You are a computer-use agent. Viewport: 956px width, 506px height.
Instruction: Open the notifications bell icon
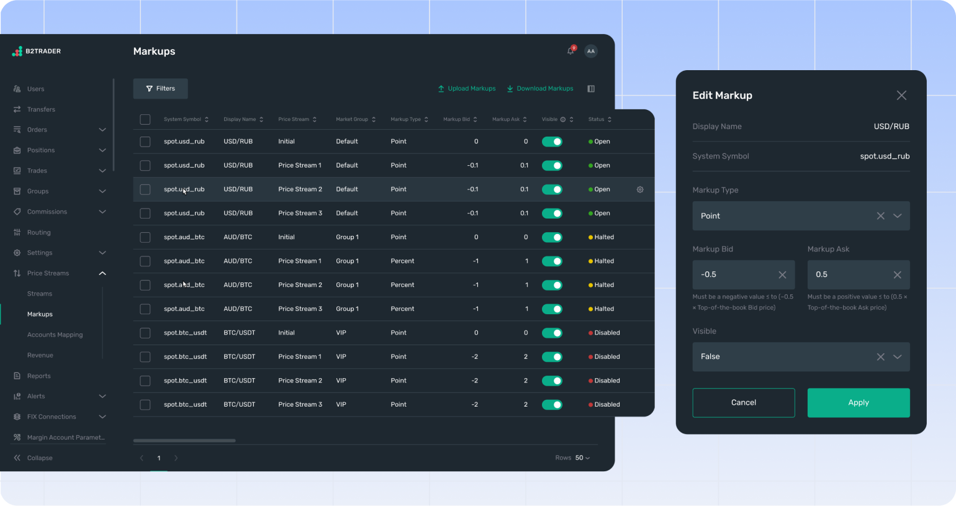point(570,51)
